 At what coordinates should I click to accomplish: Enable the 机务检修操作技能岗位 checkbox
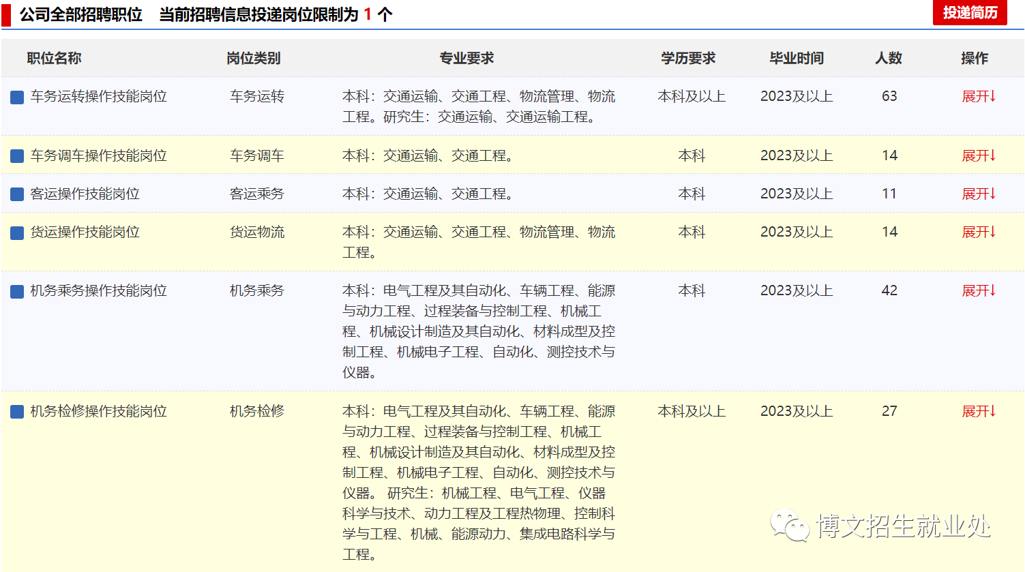17,412
